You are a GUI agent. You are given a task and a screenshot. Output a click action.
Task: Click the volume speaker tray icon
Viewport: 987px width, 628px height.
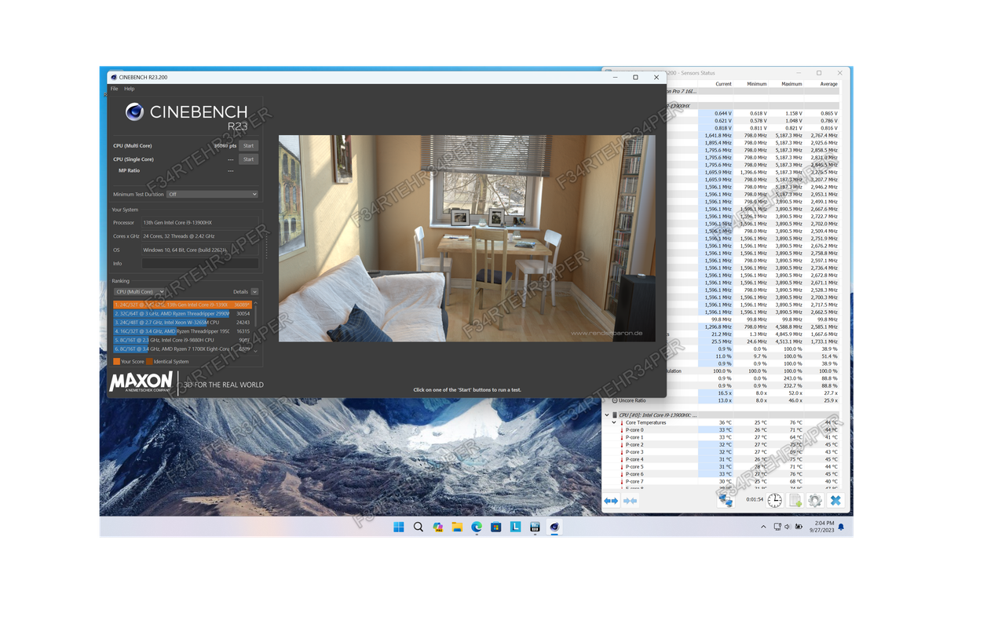point(788,527)
